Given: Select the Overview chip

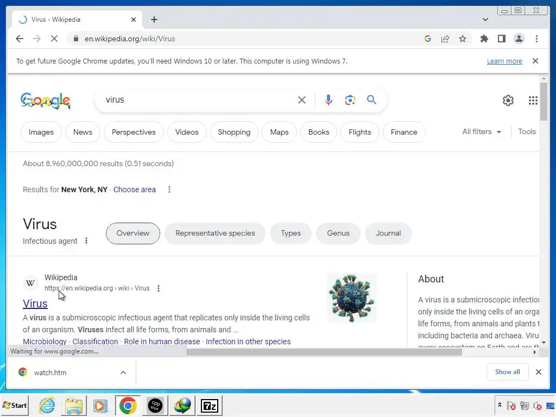Looking at the screenshot, I should pos(133,233).
